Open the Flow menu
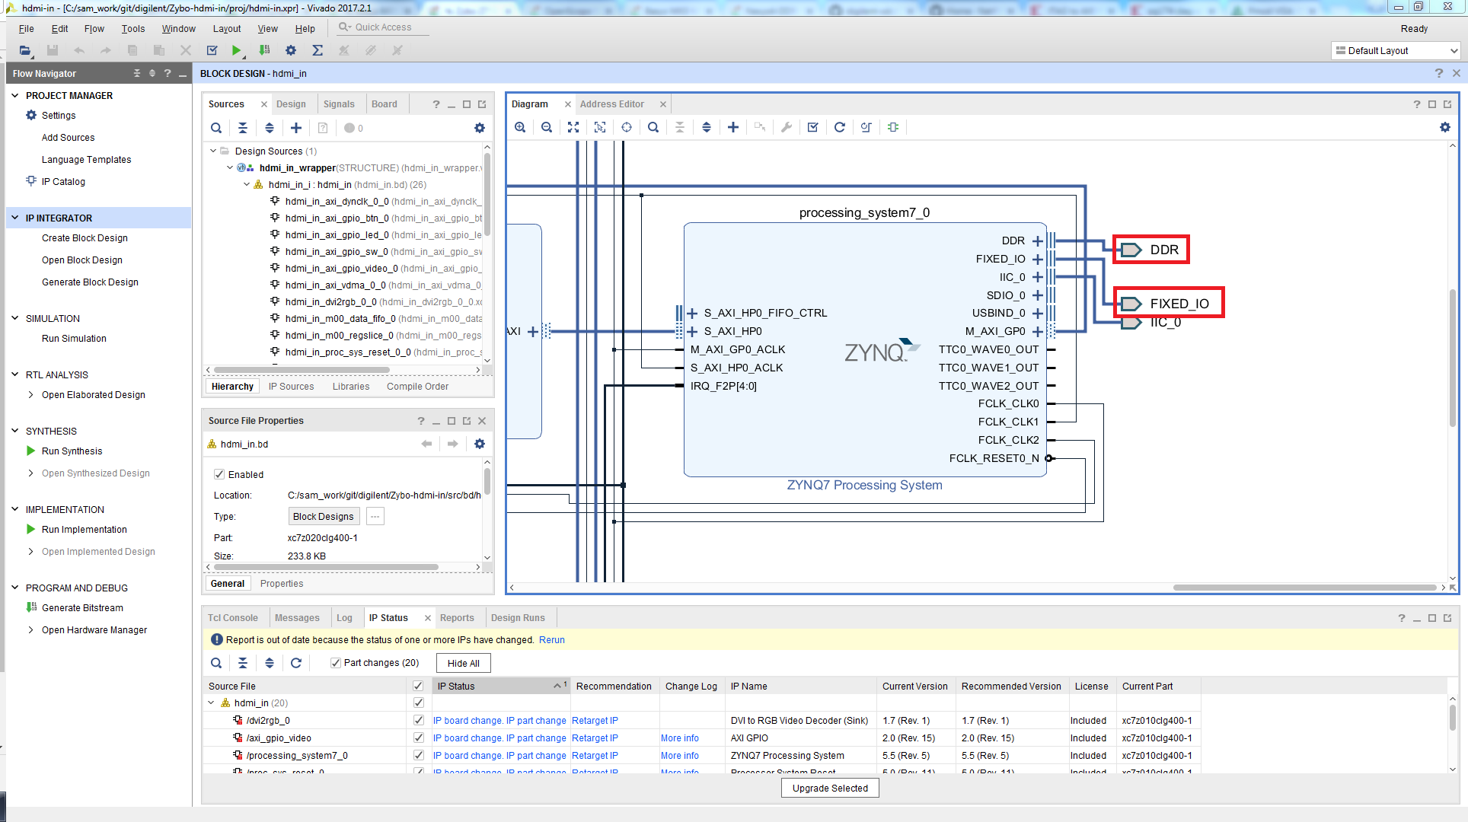The width and height of the screenshot is (1468, 822). coord(94,28)
